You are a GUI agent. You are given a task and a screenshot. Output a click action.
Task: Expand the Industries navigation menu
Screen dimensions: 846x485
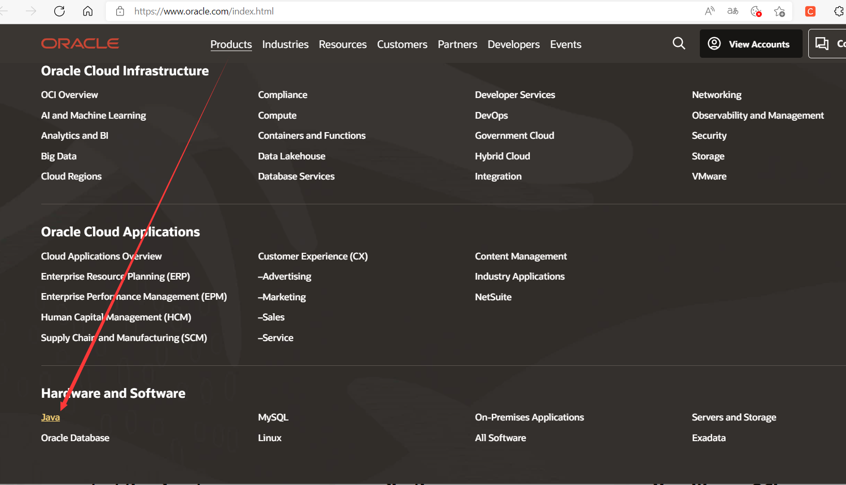[285, 44]
